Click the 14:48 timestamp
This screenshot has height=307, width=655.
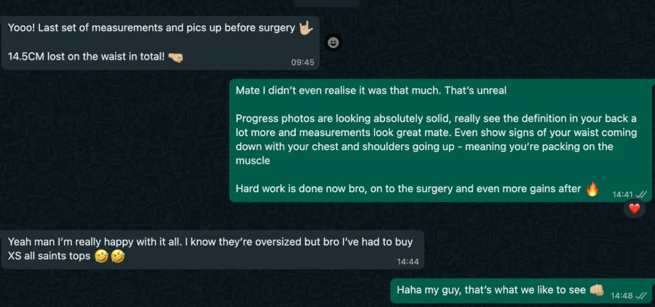click(622, 296)
